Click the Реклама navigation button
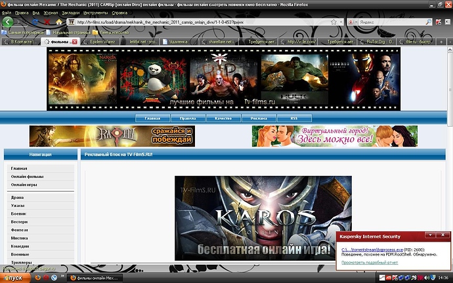The width and height of the screenshot is (453, 283). click(x=259, y=118)
